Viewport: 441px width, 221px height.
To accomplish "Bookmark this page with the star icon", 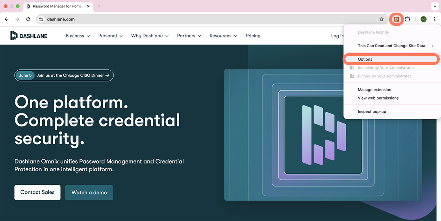I will [x=382, y=19].
